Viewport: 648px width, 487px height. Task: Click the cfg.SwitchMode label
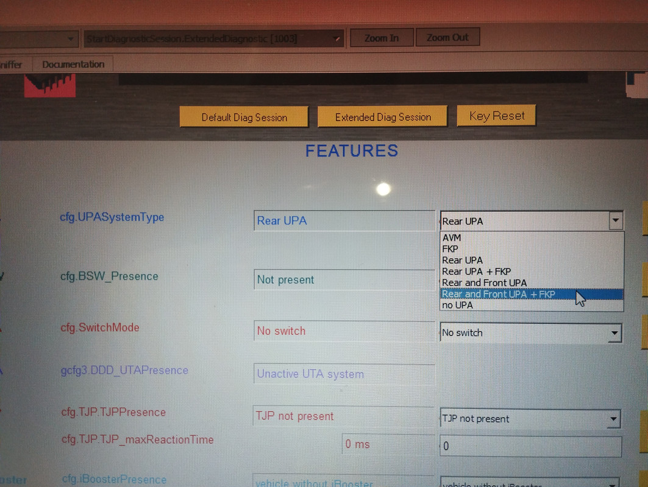coord(100,328)
